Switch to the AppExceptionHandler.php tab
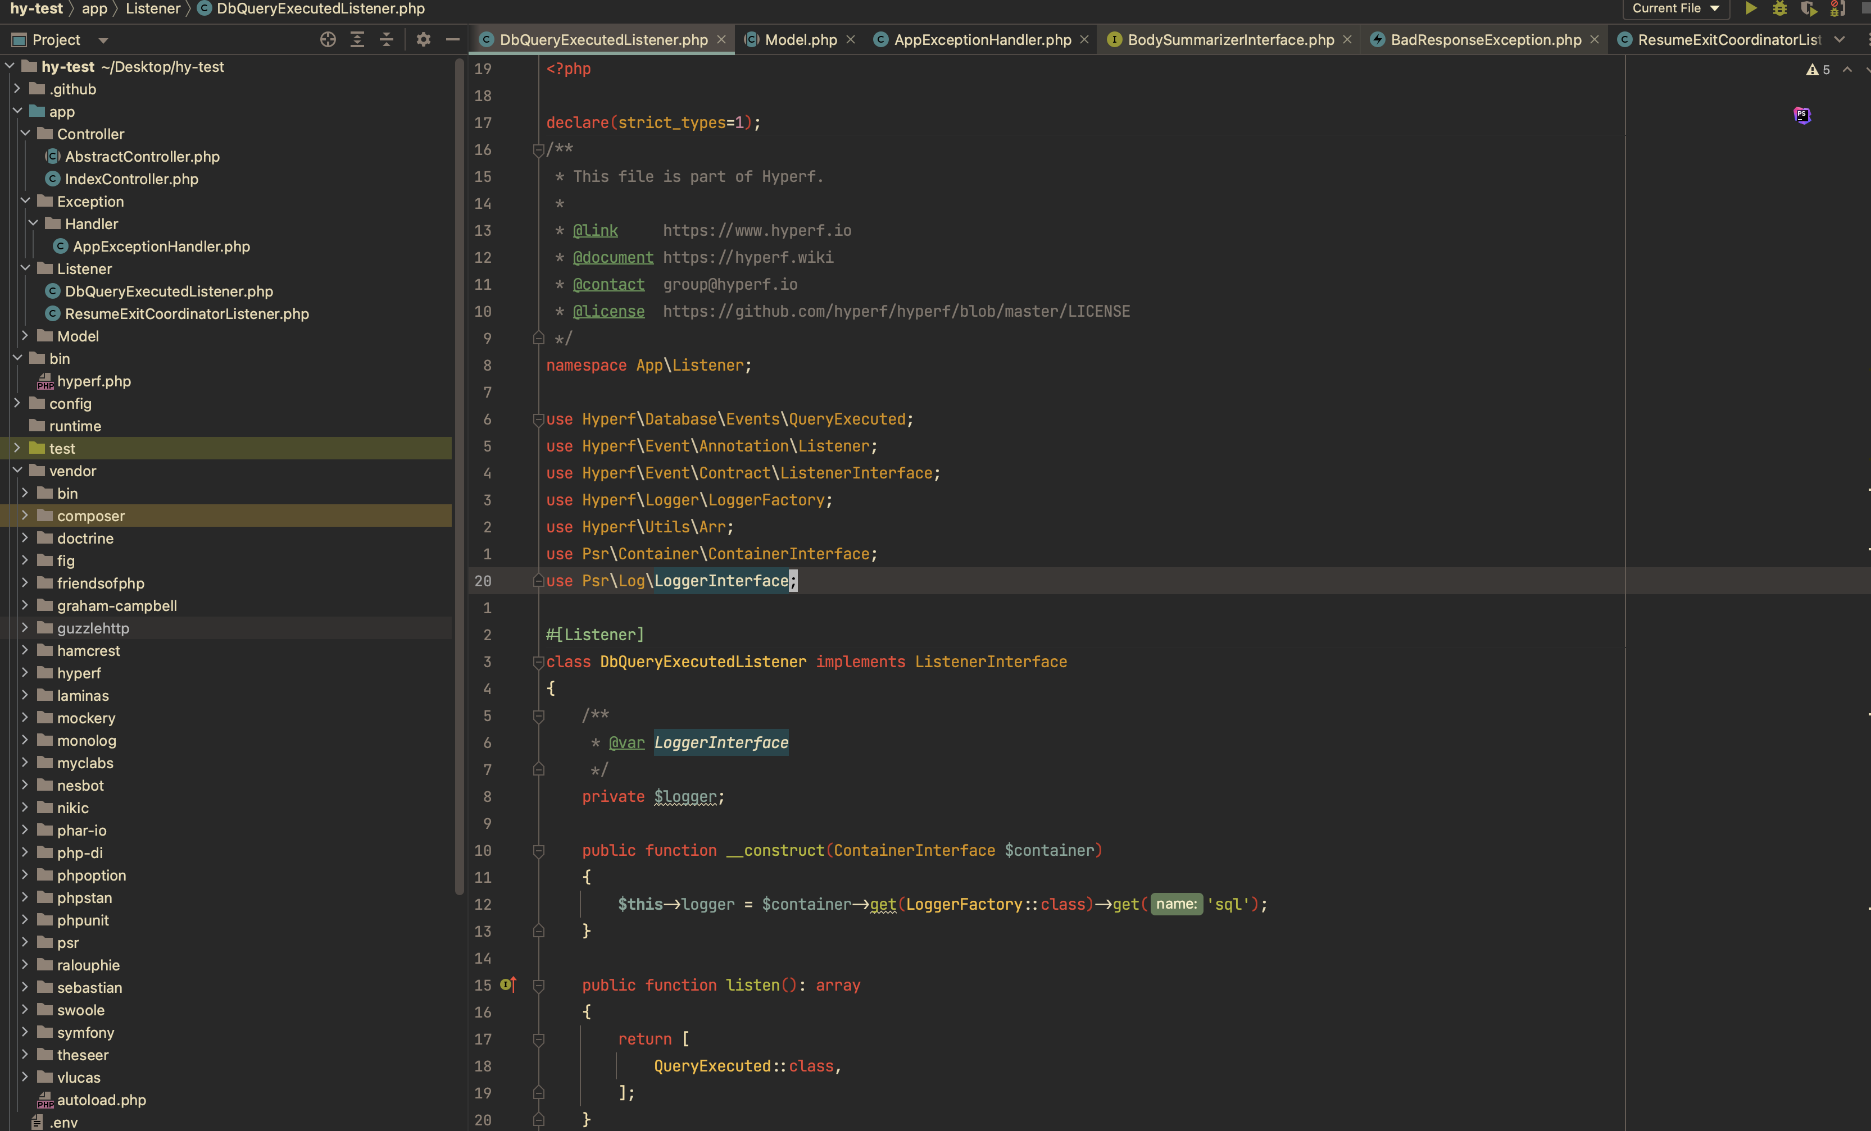Image resolution: width=1871 pixels, height=1131 pixels. [982, 39]
